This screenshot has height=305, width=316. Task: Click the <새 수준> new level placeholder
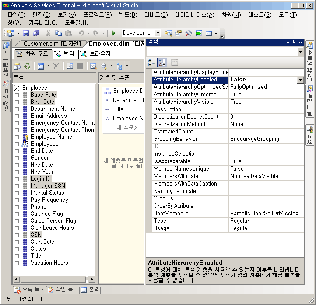[125, 127]
